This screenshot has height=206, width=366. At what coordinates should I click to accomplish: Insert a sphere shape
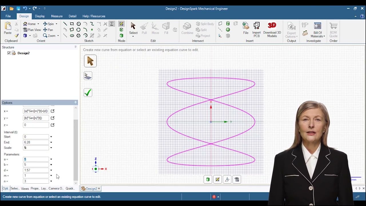coord(228,30)
